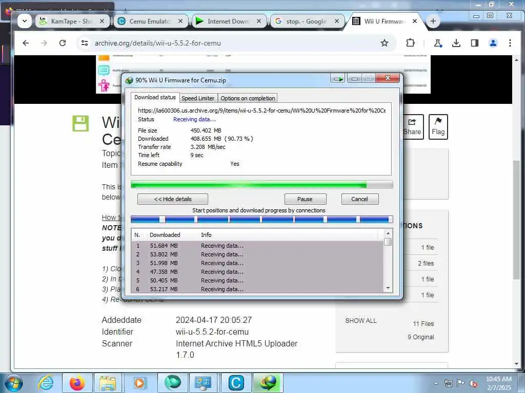Image resolution: width=525 pixels, height=393 pixels.
Task: Select connection row 1 with 51.684 MB
Action: (x=257, y=246)
